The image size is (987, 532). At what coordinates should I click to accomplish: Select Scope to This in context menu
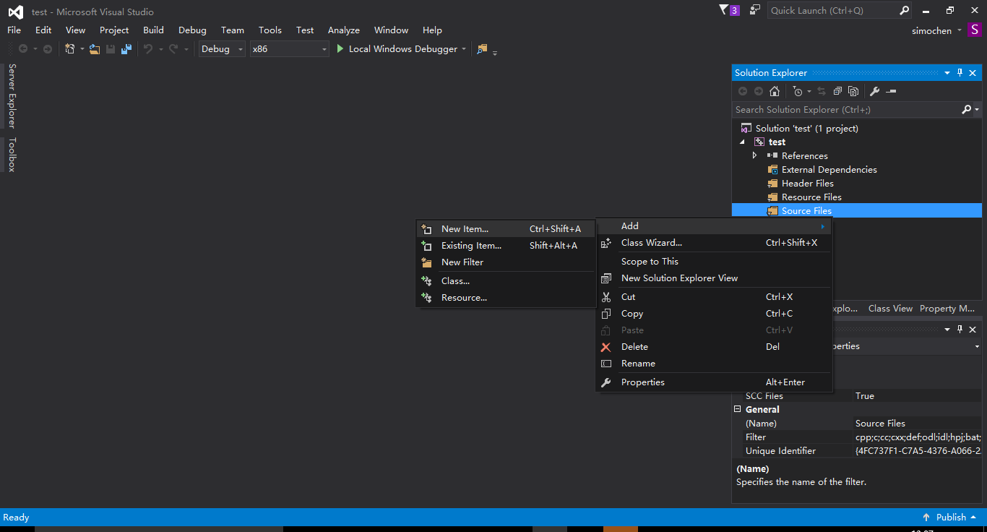(x=714, y=262)
